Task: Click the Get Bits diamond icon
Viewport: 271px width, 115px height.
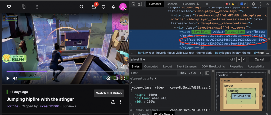Action: pos(113,7)
